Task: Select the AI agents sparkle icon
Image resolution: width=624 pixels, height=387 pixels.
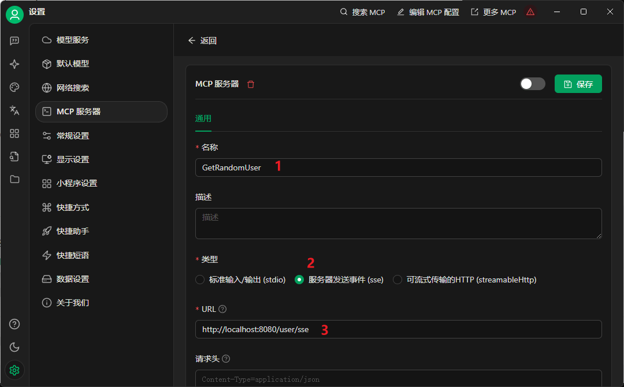Action: click(x=14, y=64)
